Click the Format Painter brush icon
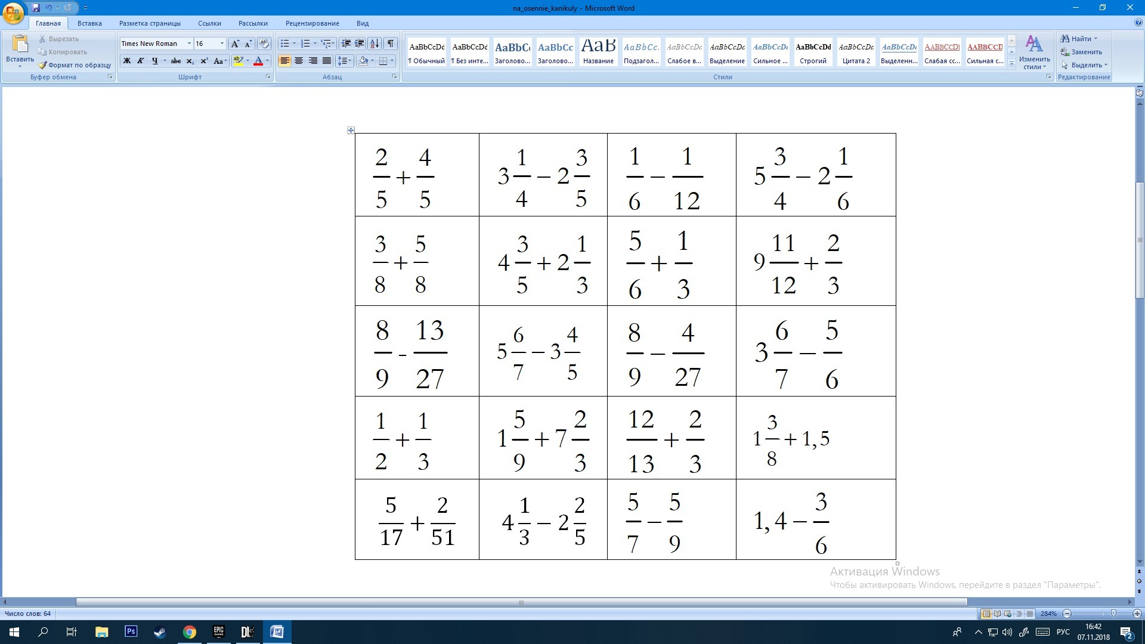This screenshot has height=644, width=1145. (43, 65)
